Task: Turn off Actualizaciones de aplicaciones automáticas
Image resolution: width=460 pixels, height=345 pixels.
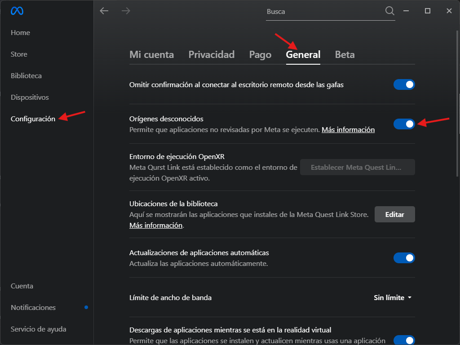Action: coord(404,258)
